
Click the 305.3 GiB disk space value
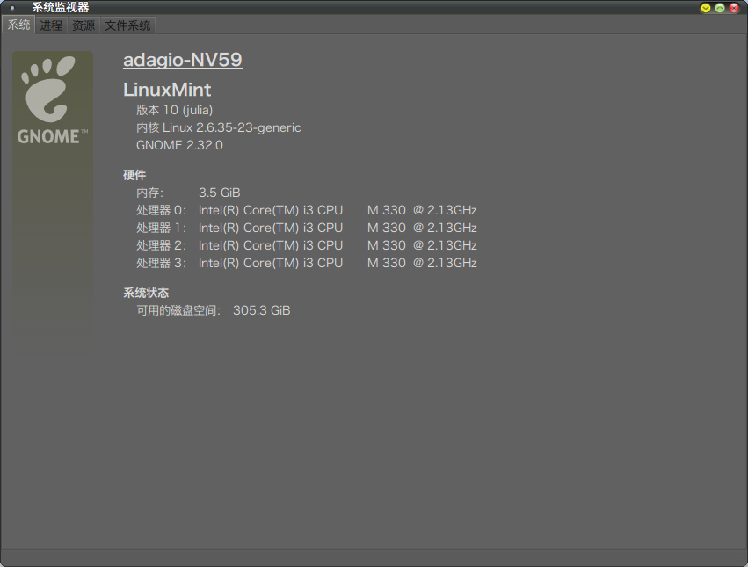coord(261,310)
